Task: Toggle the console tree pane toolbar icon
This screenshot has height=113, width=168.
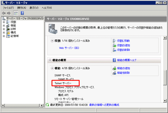Action: pos(16,13)
